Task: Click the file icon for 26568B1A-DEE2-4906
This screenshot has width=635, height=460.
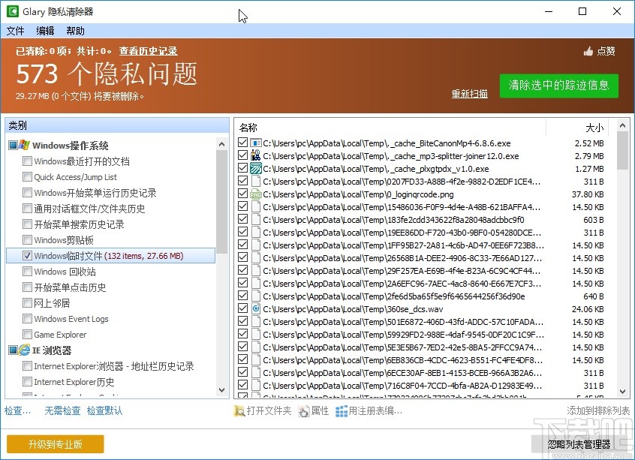Action: pos(255,258)
